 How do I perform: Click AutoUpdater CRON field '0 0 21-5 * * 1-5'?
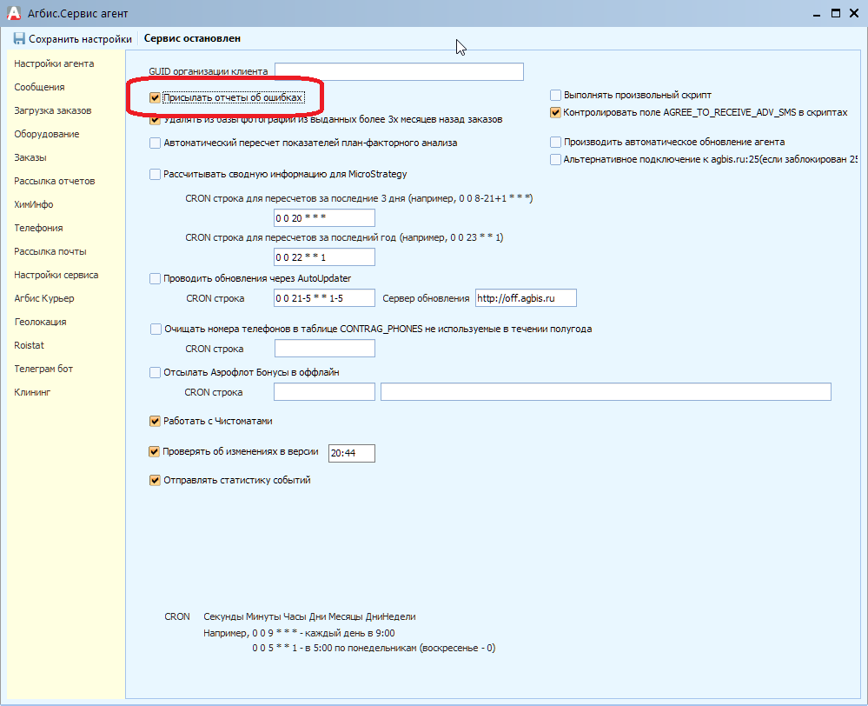324,297
